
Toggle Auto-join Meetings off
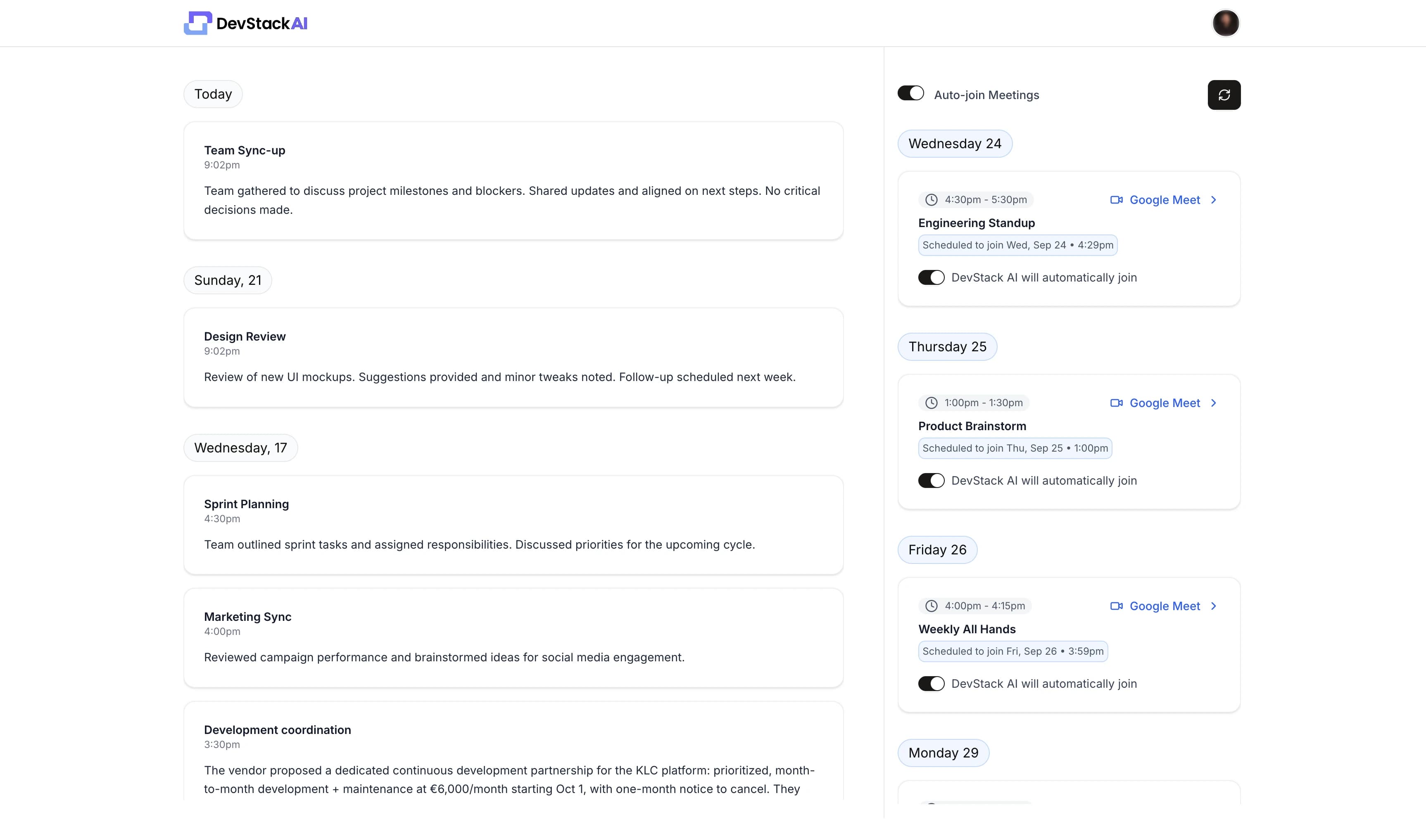(x=910, y=93)
